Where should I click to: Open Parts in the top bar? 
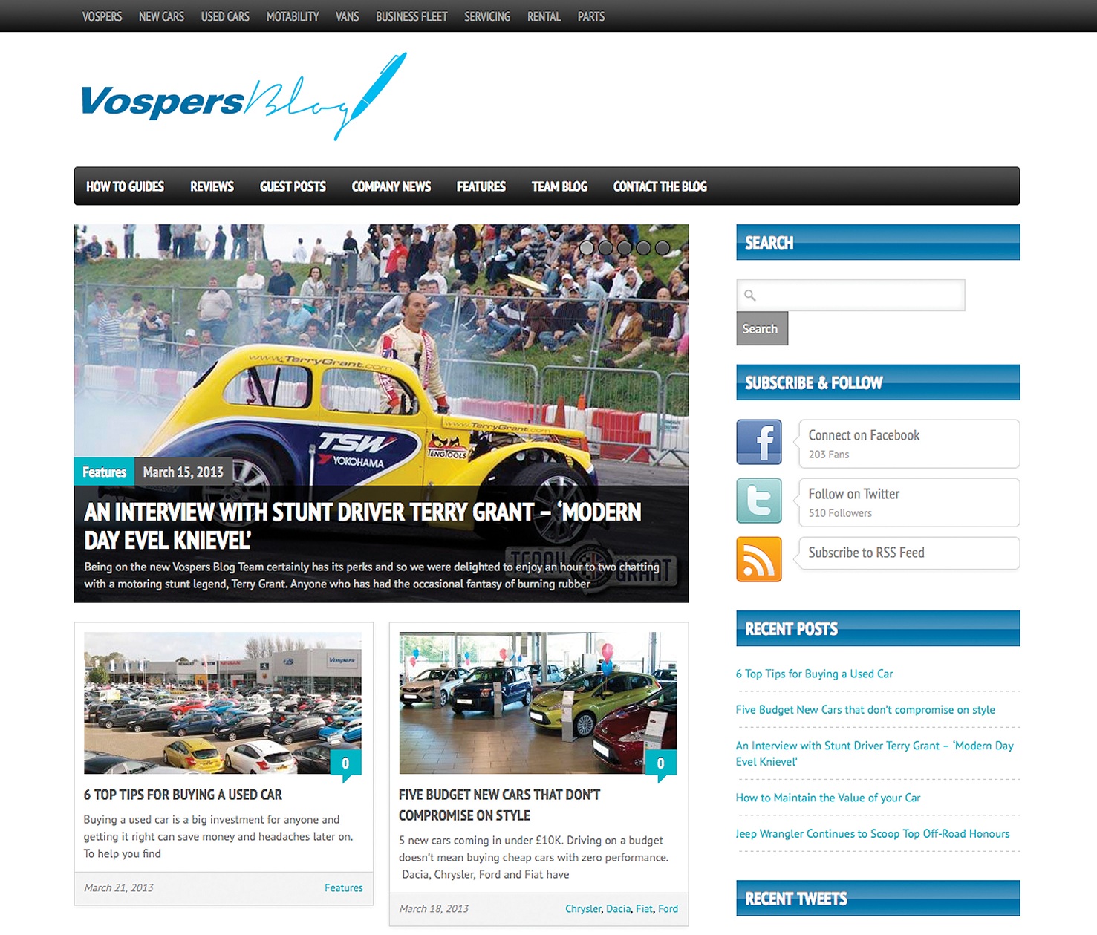pyautogui.click(x=591, y=16)
